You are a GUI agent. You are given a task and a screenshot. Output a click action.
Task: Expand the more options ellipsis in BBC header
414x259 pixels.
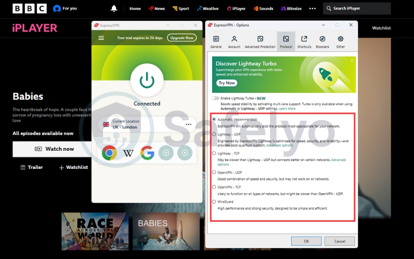(313, 8)
